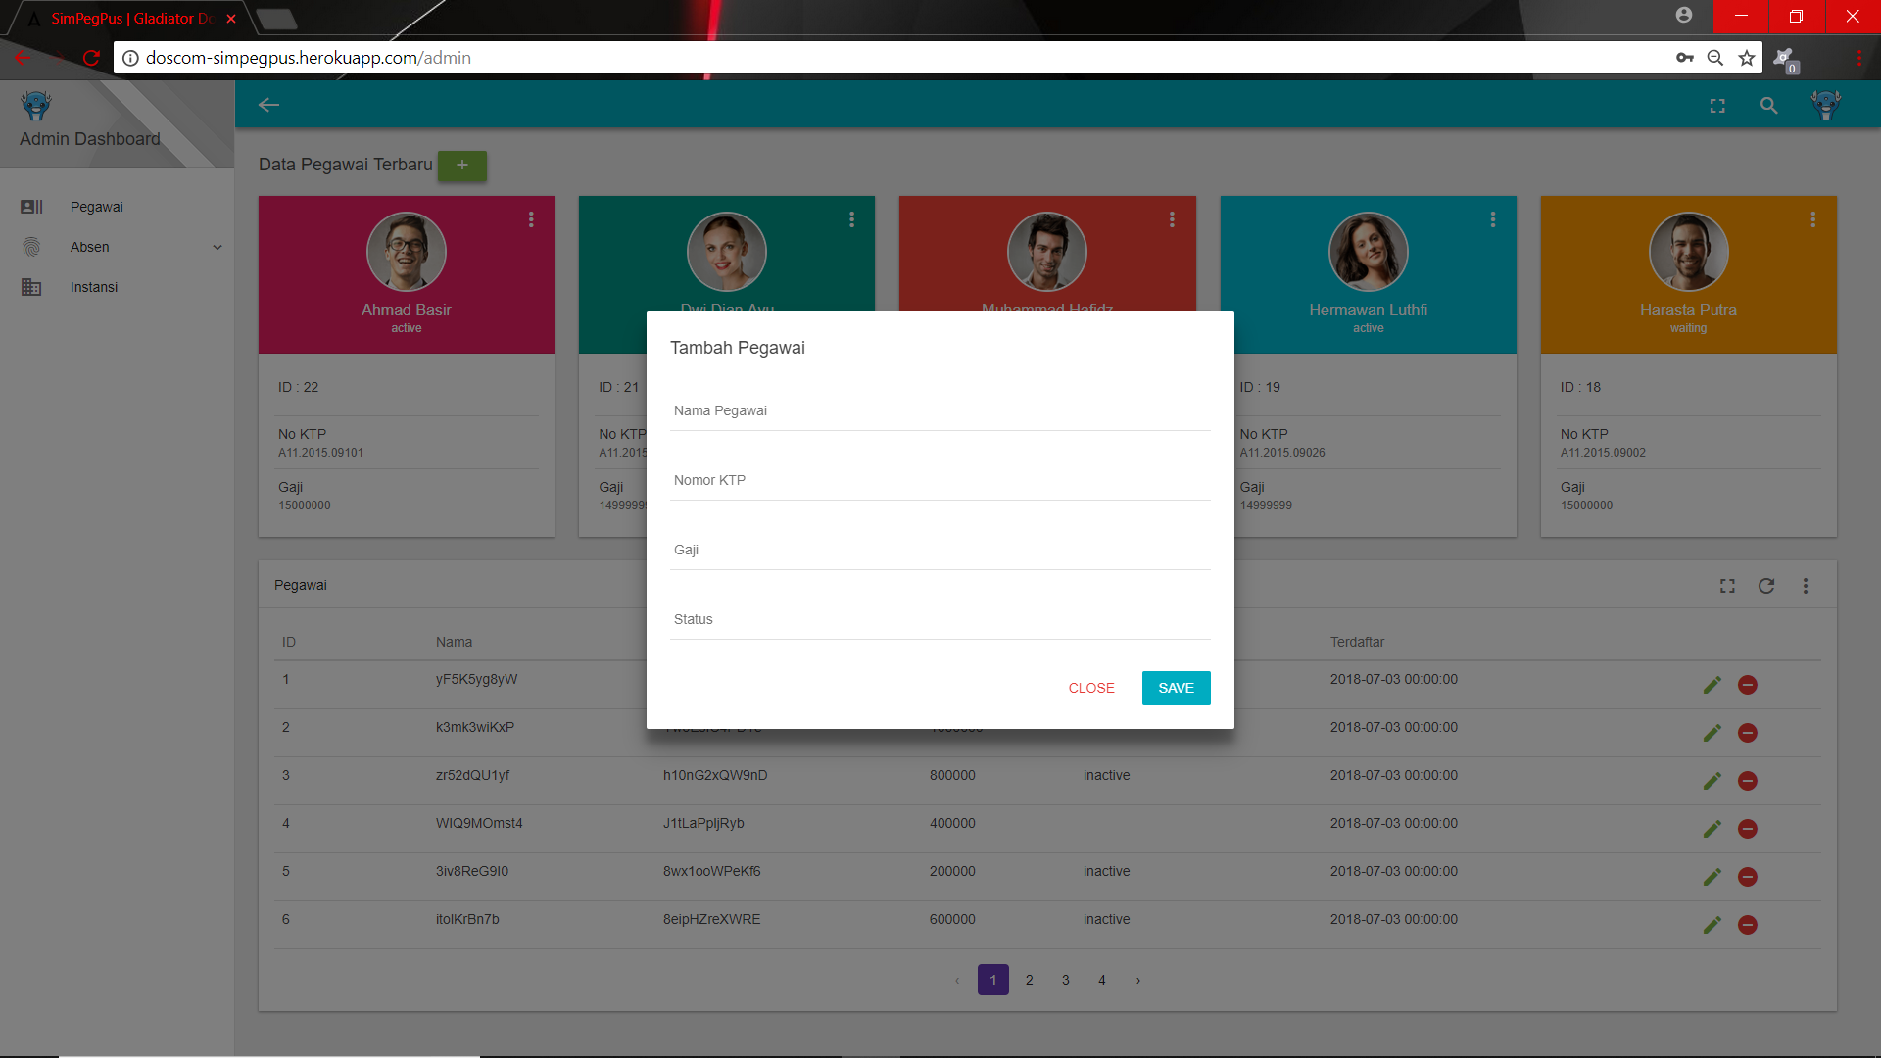Click red delete icon for row 5
Screen dimensions: 1881x1058
1747,877
